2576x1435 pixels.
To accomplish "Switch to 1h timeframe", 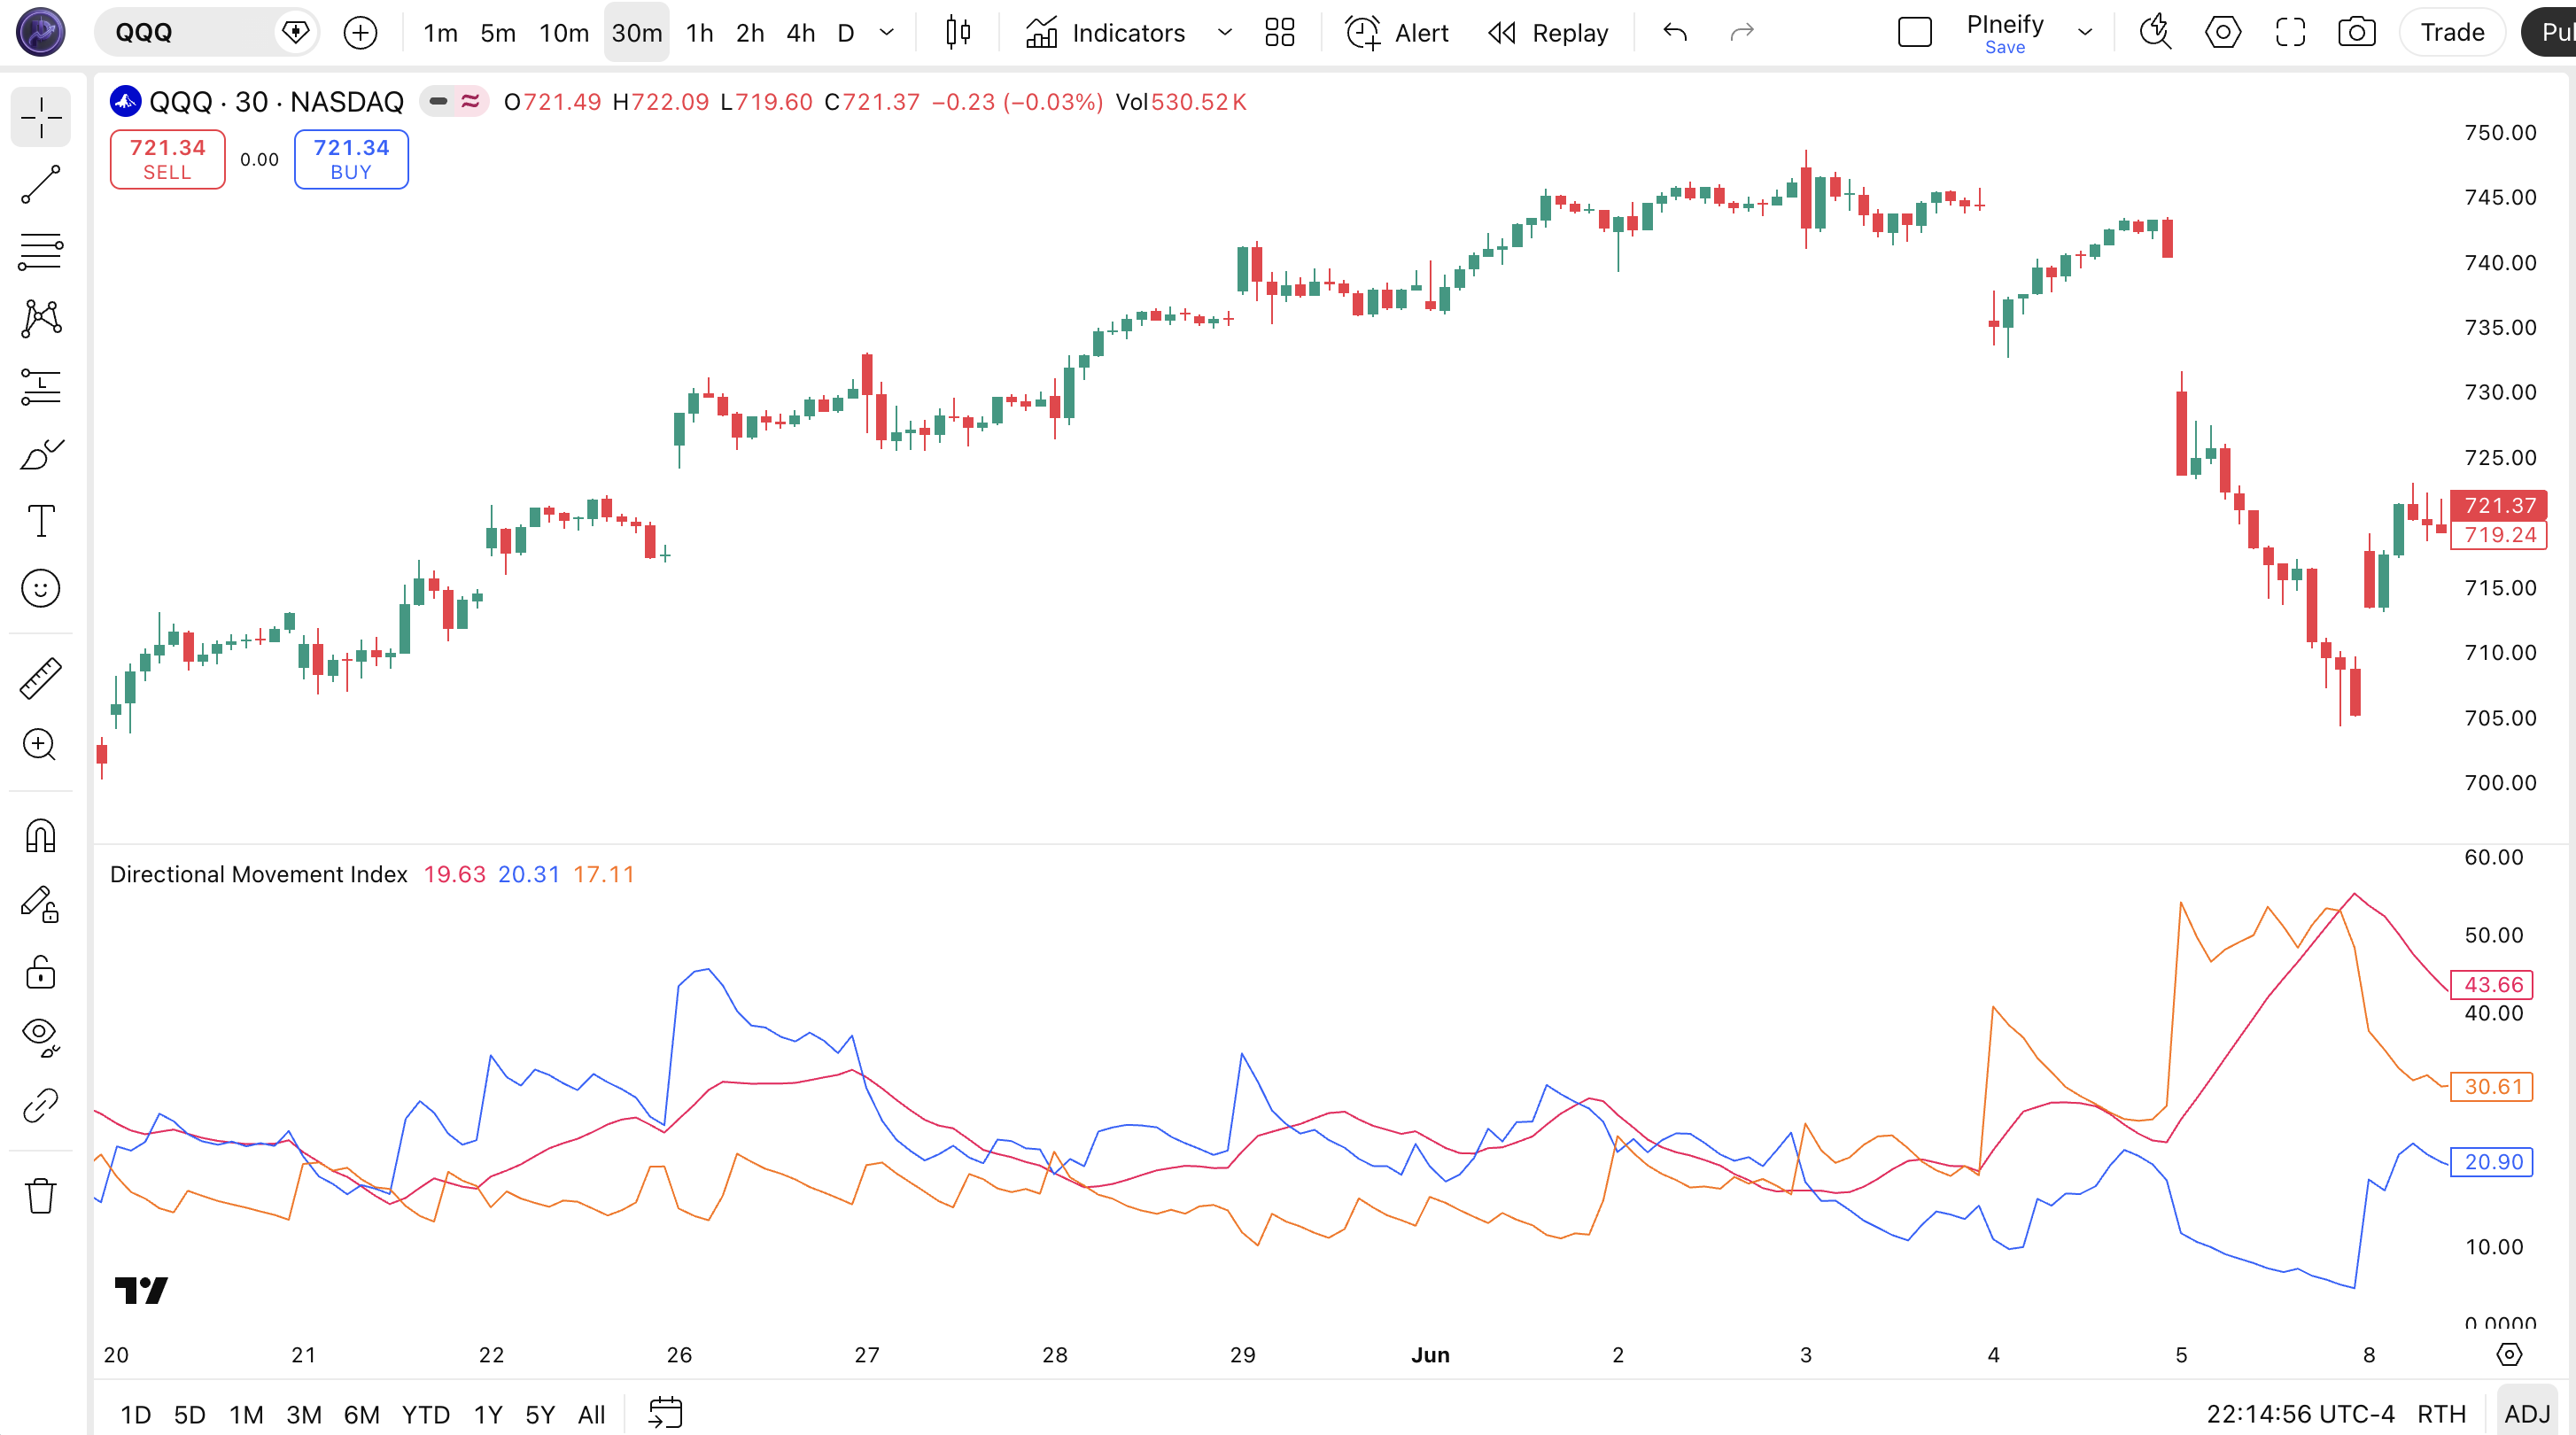I will 700,33.
